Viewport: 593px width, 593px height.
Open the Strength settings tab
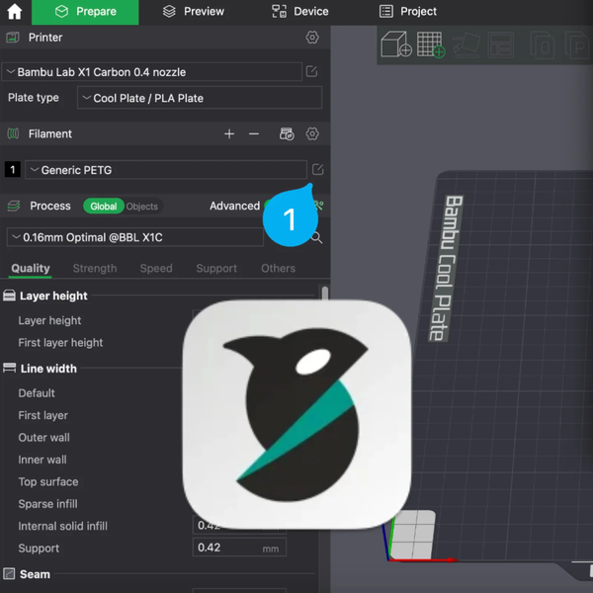[x=95, y=269]
